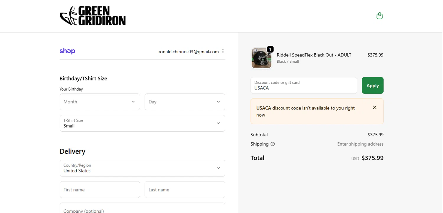Click the Shop Pay logo
Viewport: 443px width, 213px height.
tap(67, 51)
